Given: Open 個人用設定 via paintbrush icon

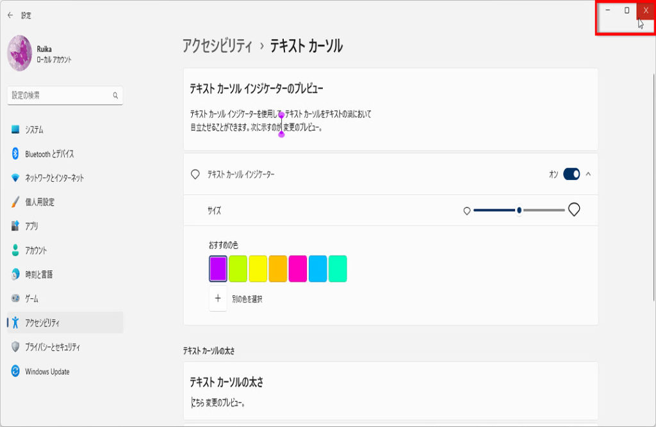Looking at the screenshot, I should [x=15, y=202].
